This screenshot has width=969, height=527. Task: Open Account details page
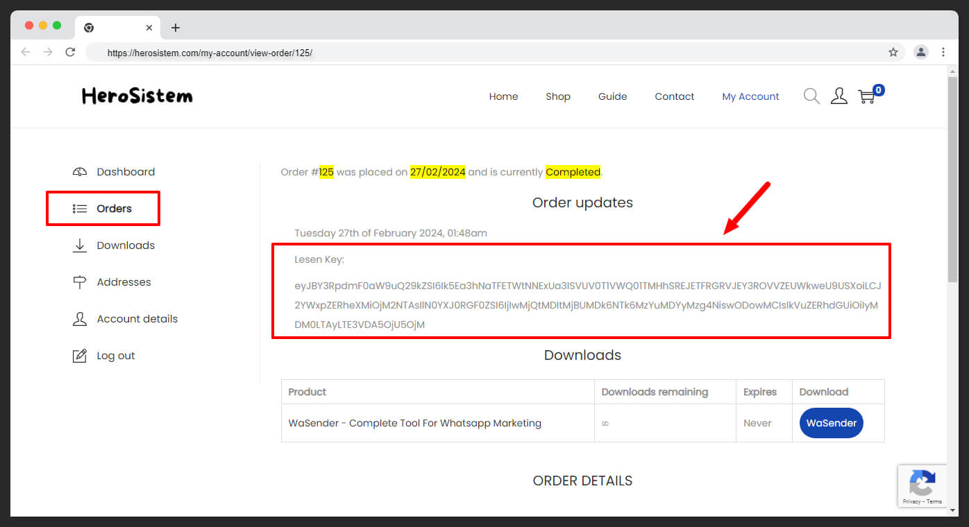137,319
